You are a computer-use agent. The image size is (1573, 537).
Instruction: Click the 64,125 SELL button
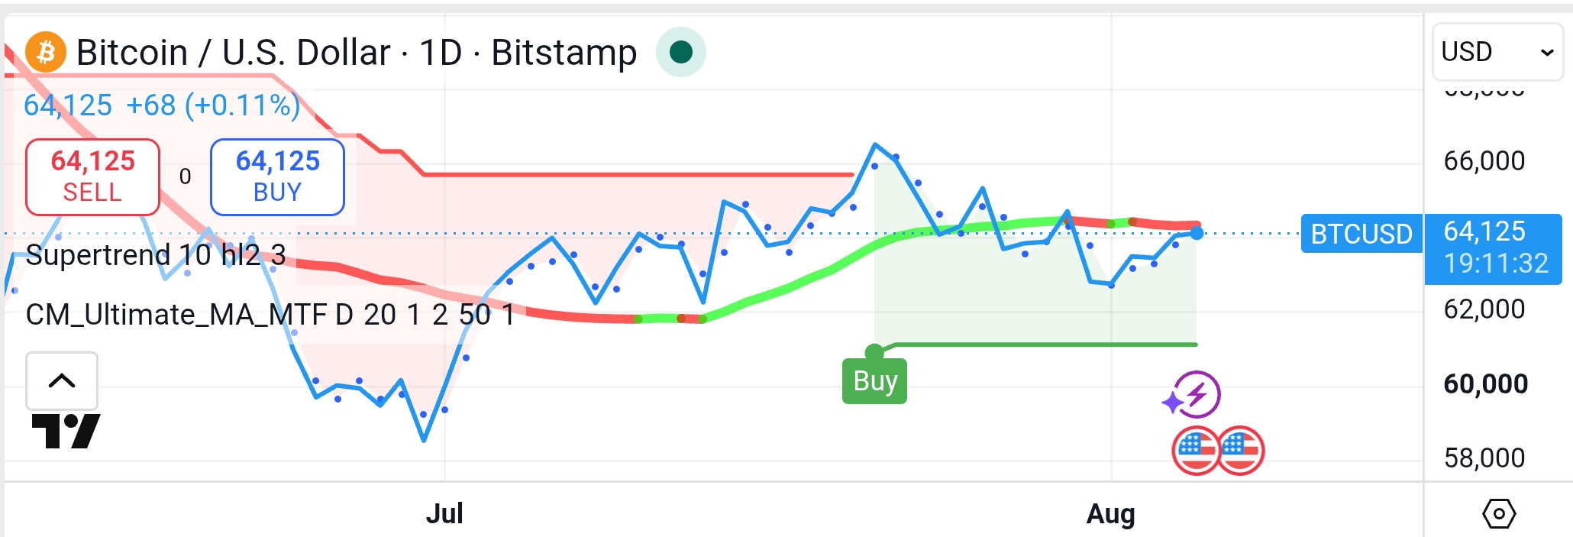tap(92, 176)
